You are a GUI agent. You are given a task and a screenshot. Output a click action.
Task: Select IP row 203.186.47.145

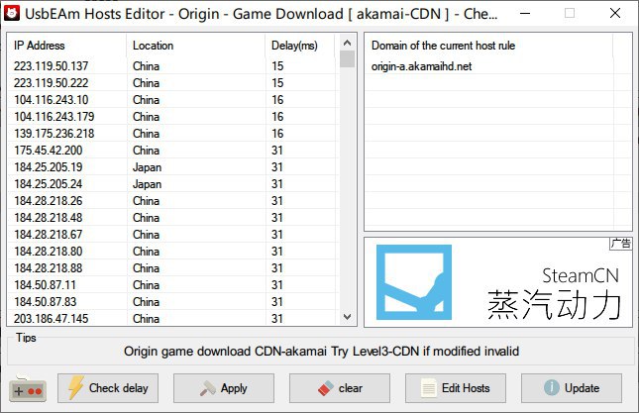point(52,318)
